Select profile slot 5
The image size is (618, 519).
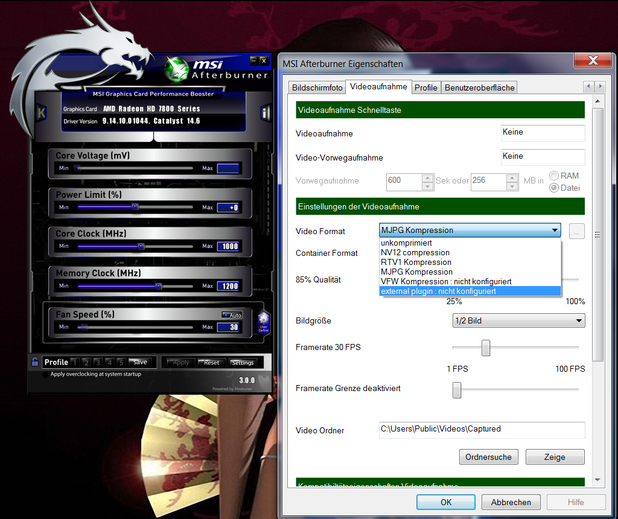click(121, 362)
